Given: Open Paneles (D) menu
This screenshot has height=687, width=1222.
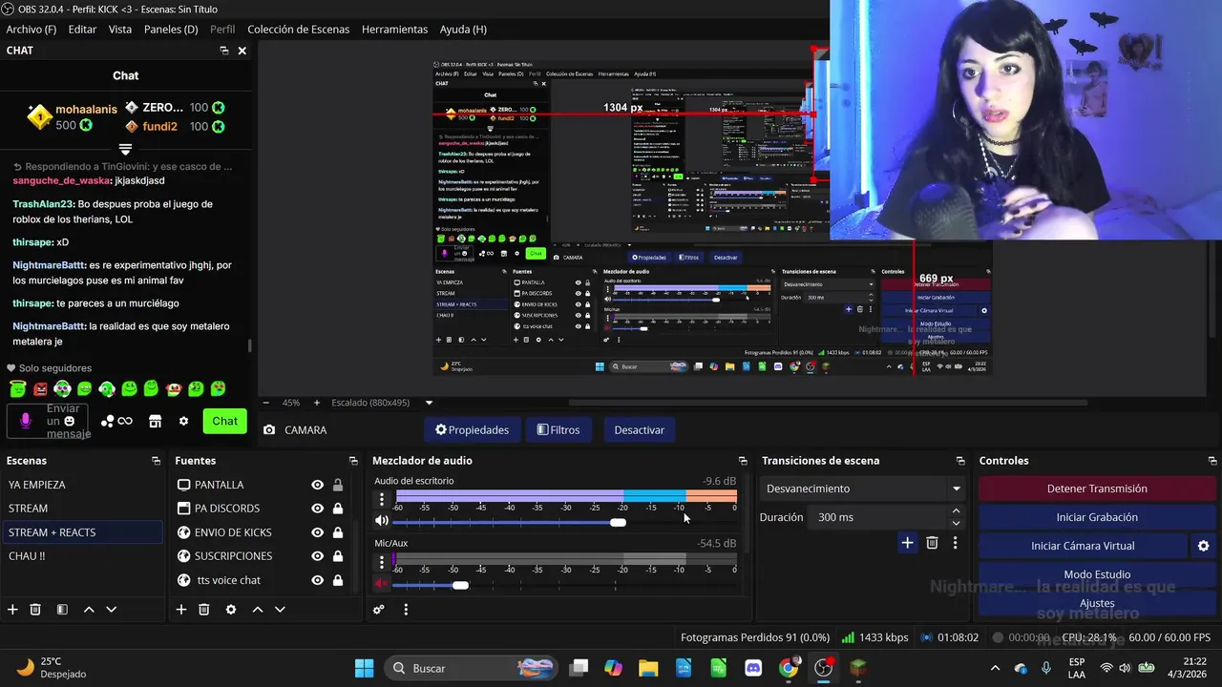Looking at the screenshot, I should tap(171, 30).
